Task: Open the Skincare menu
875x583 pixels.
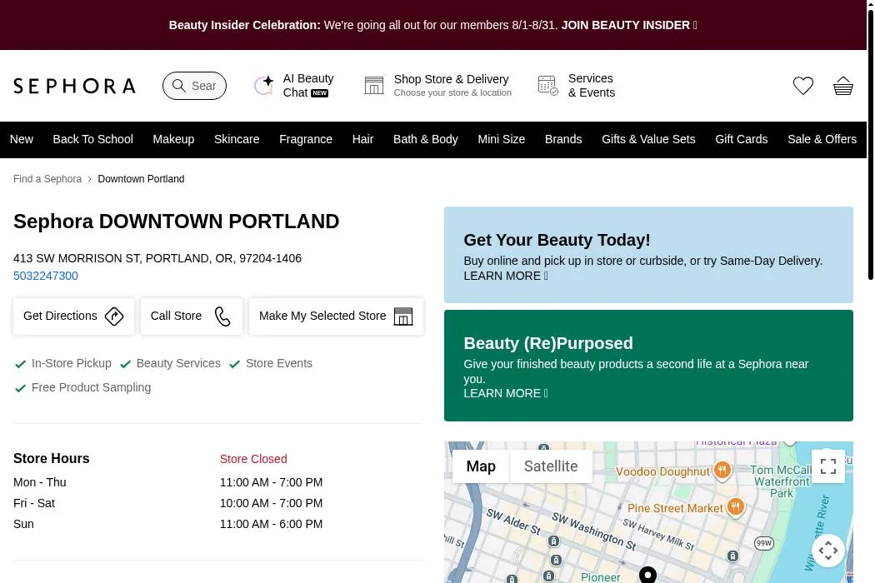Action: [x=237, y=139]
